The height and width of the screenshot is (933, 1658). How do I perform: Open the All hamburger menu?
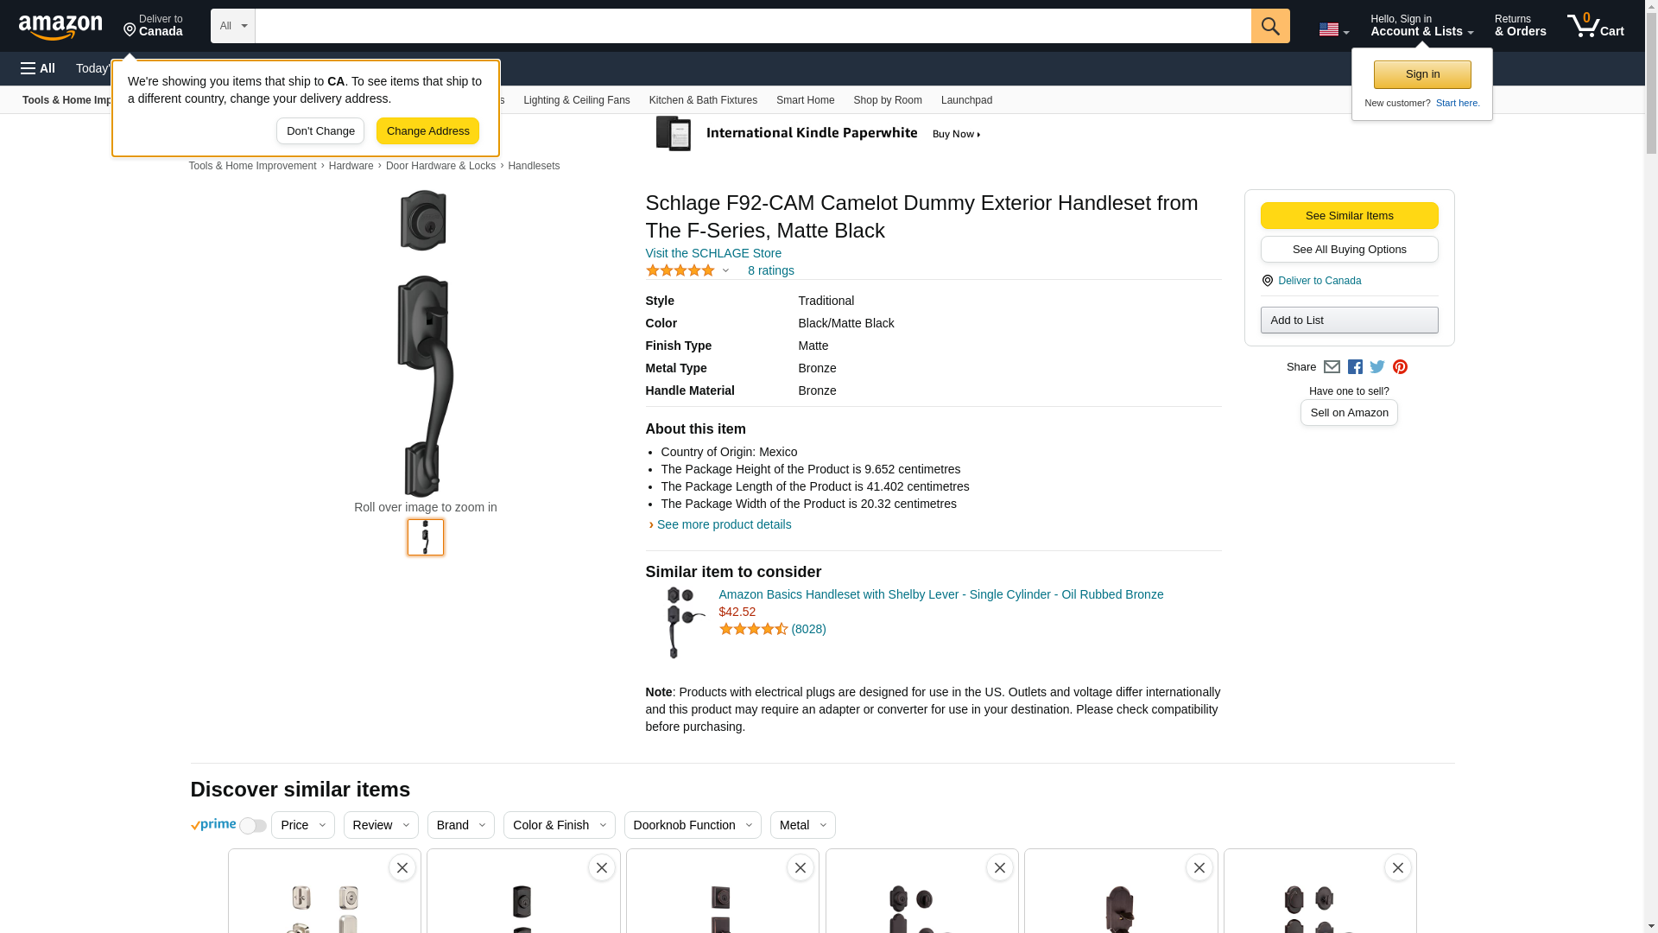tap(38, 68)
